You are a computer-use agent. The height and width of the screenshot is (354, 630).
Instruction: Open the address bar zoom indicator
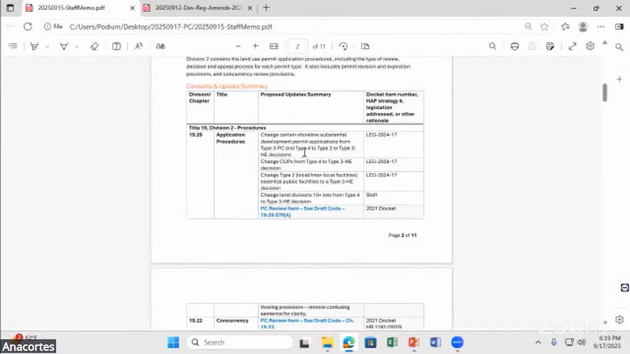(528, 27)
